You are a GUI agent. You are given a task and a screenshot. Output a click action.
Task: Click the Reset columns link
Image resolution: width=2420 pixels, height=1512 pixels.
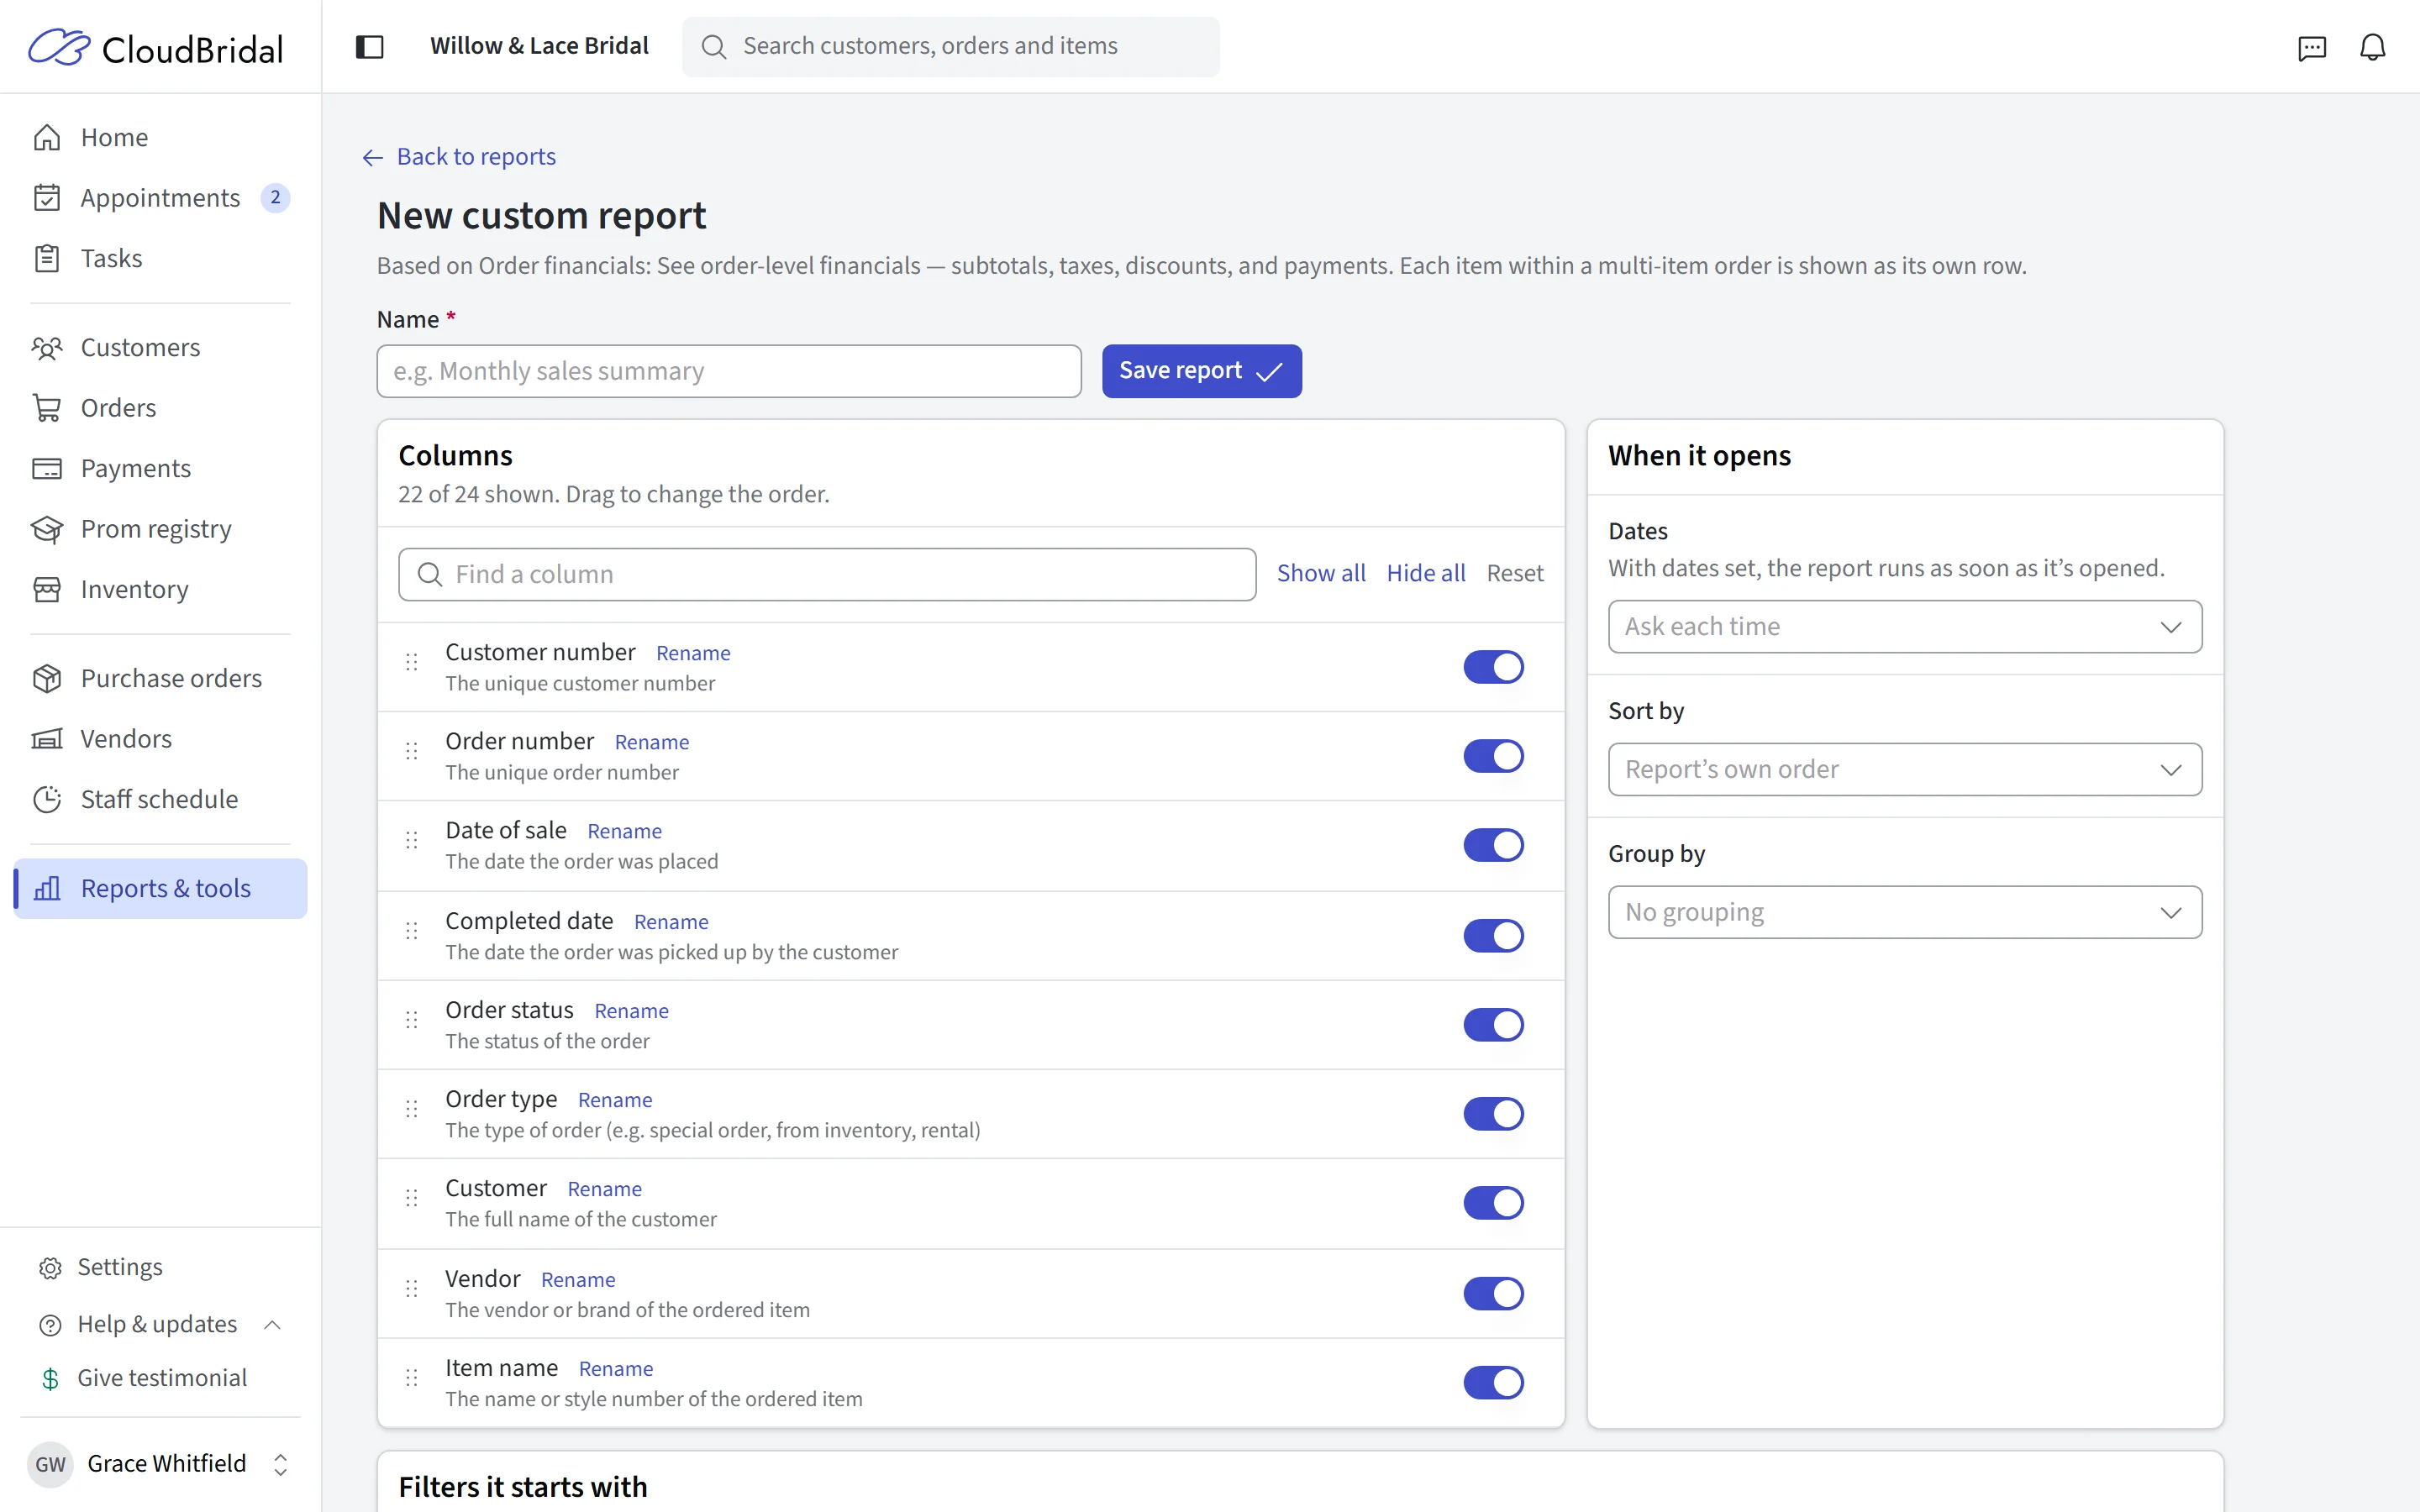pos(1514,574)
